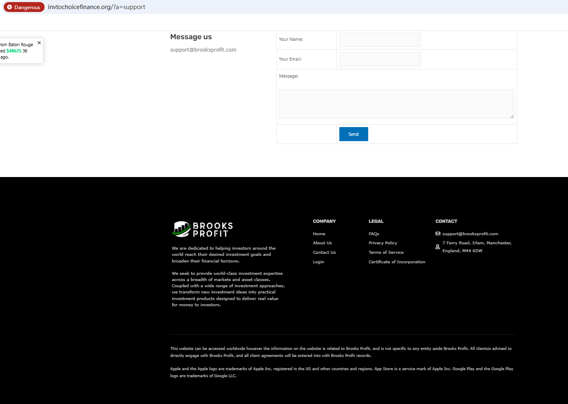The height and width of the screenshot is (404, 568).
Task: Close the Baton Rouge notification popup
Action: tap(39, 43)
